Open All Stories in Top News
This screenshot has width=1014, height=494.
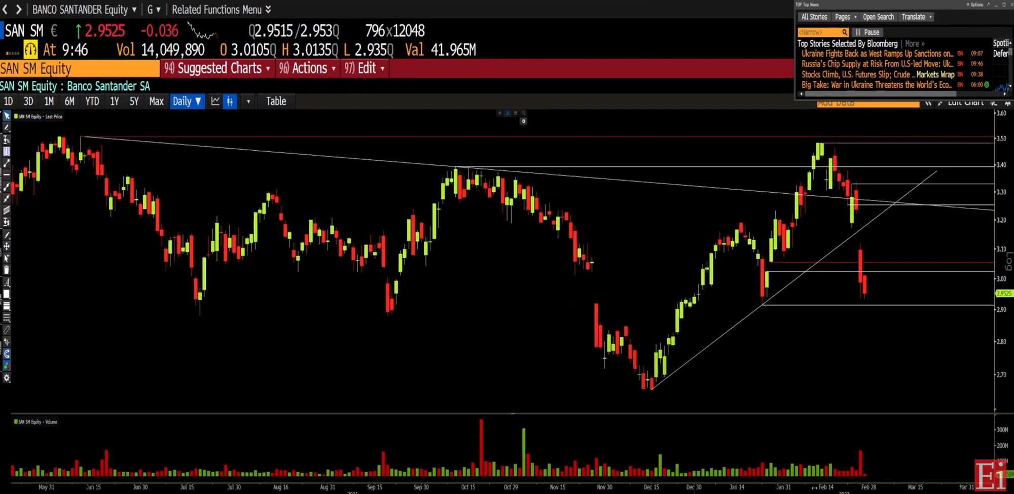814,17
